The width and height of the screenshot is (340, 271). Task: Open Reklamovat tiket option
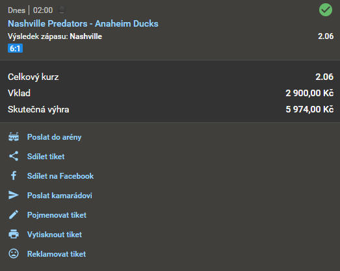[x=57, y=254]
